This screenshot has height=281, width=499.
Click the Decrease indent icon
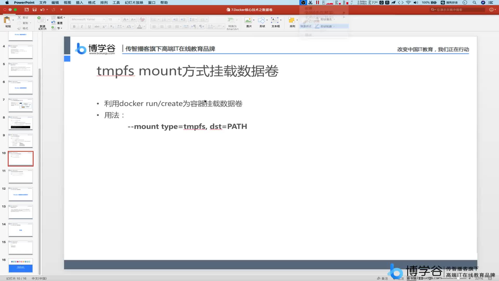coord(176,20)
